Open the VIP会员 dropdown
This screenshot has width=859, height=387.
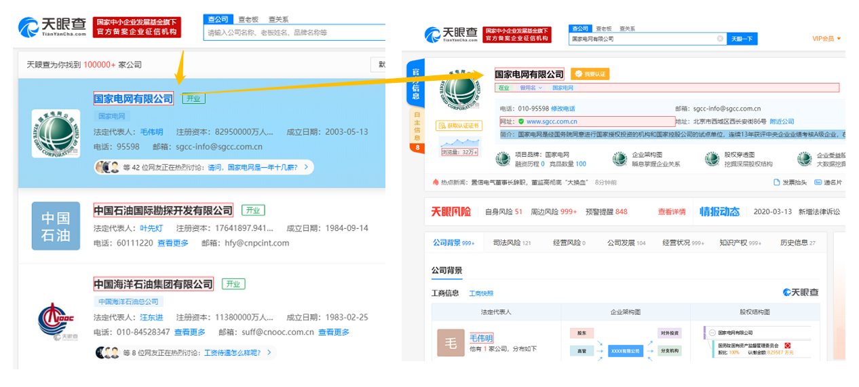826,39
